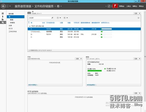
Task: Open the navigation history dropdown beside forward arrow
Action: point(10,6)
